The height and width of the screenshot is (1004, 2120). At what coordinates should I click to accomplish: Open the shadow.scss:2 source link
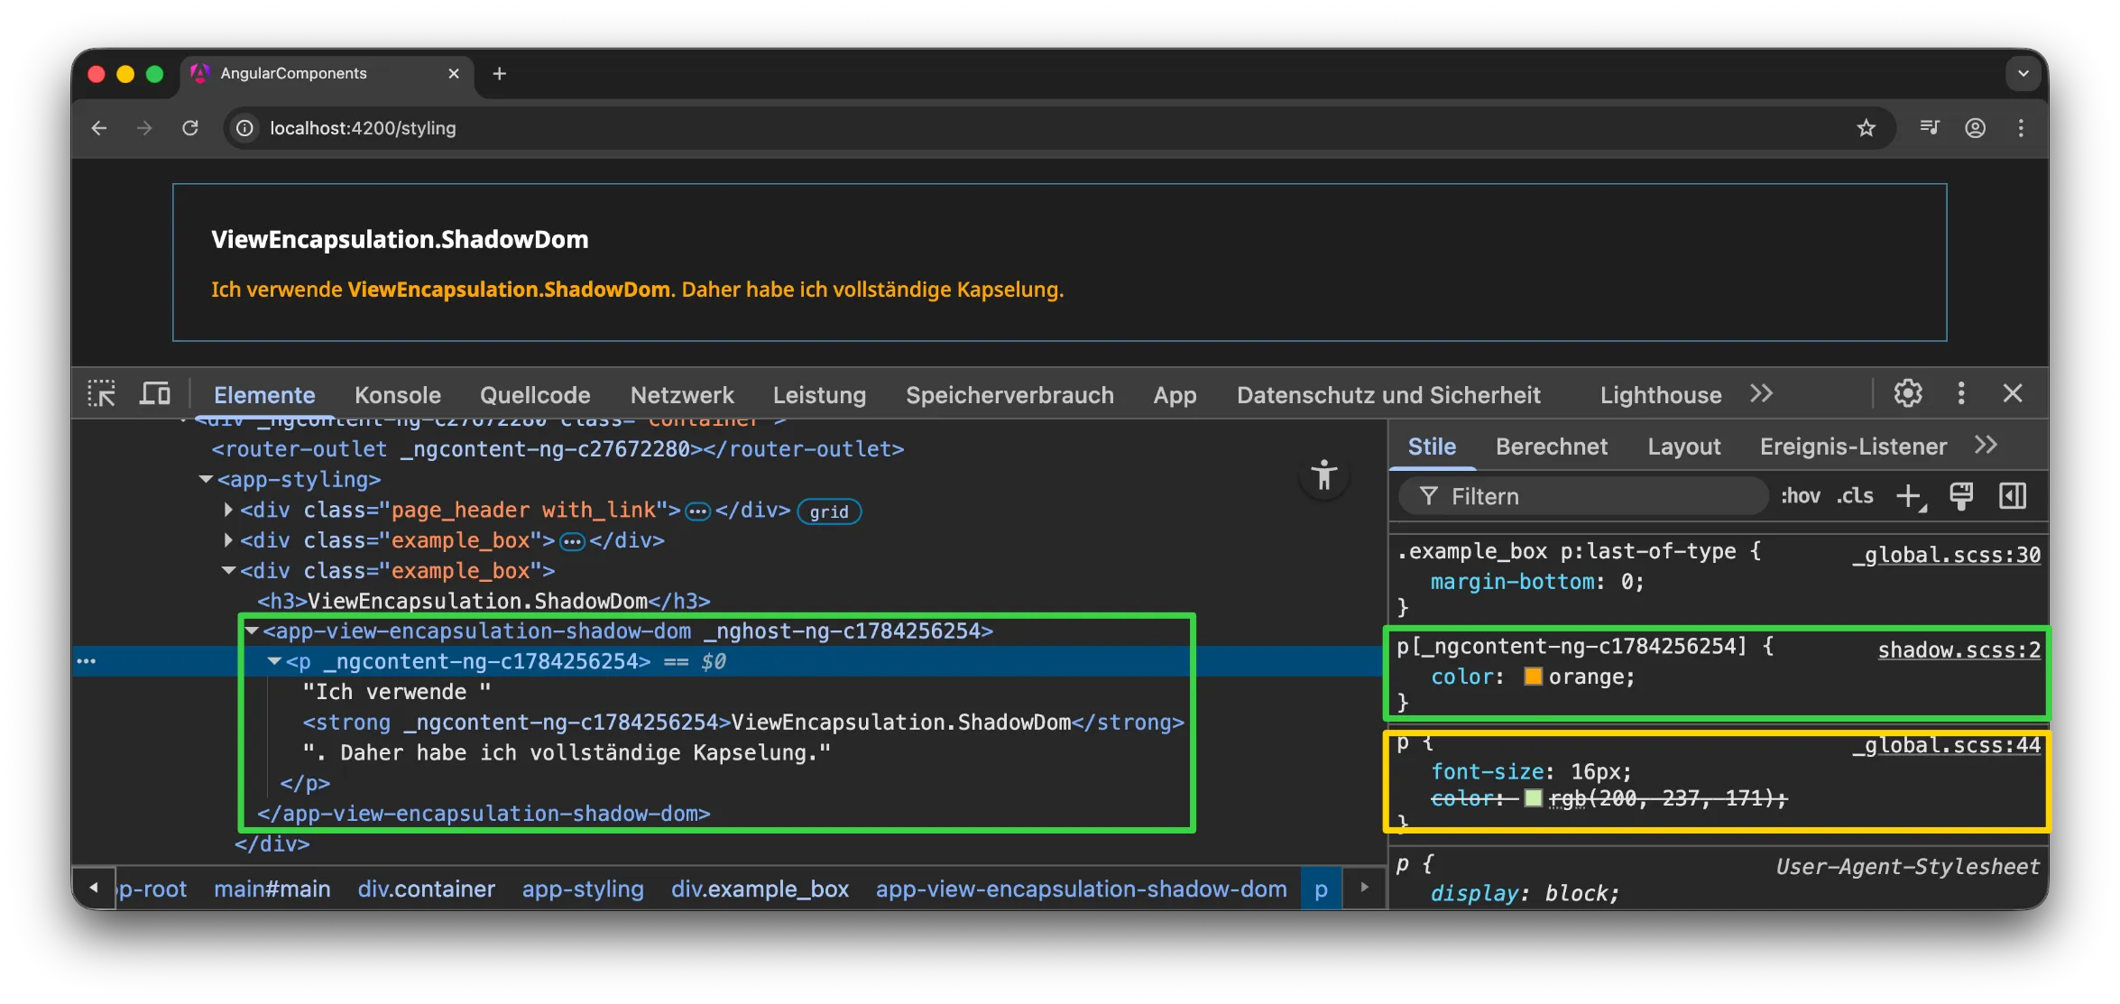click(x=1958, y=650)
